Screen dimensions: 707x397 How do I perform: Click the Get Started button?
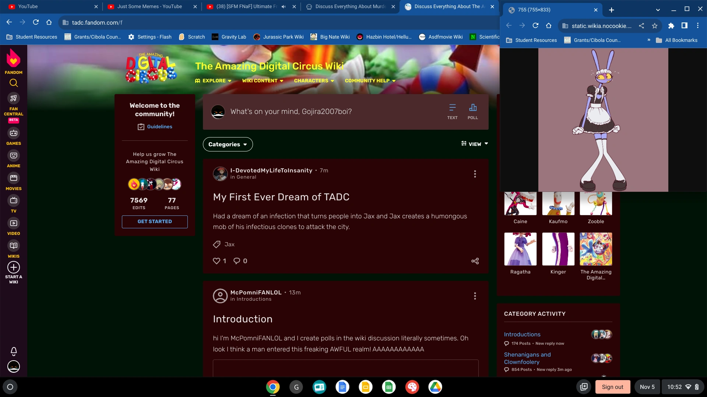coord(155,222)
